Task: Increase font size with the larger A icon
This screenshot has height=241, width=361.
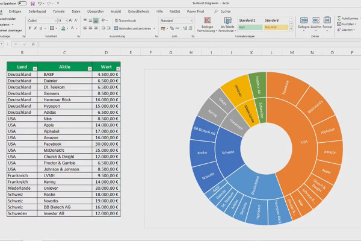Action: point(70,20)
